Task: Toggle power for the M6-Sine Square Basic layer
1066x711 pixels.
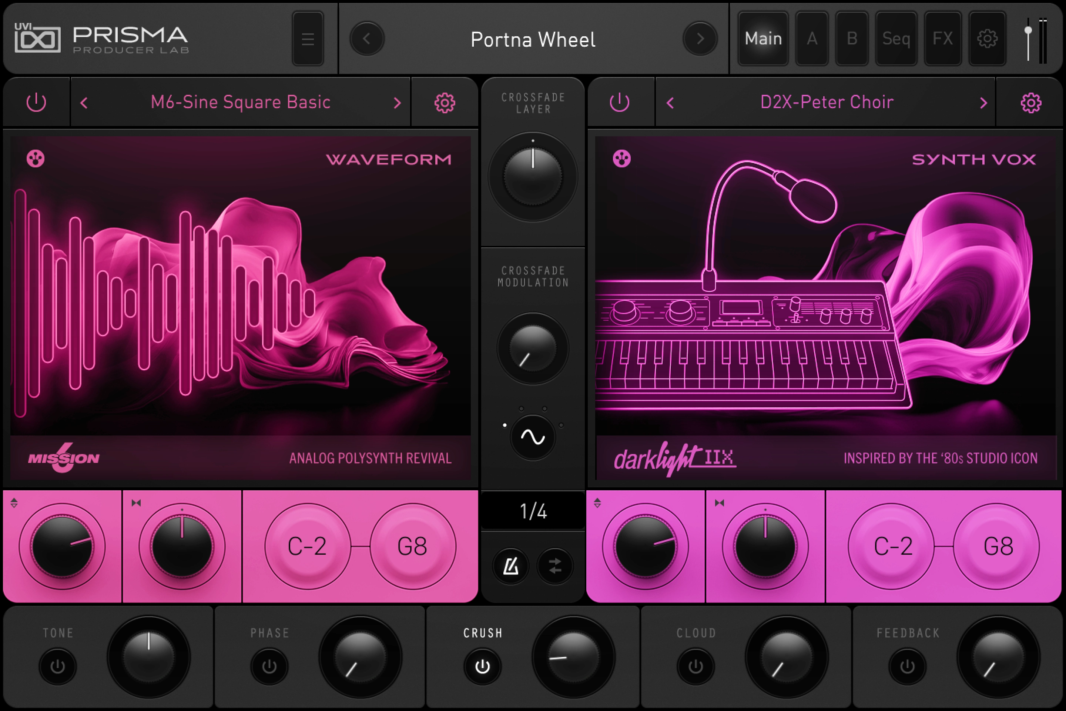Action: click(36, 103)
